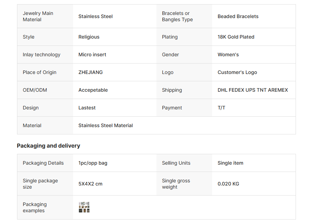Click the Religious style value
The width and height of the screenshot is (314, 223).
(89, 37)
